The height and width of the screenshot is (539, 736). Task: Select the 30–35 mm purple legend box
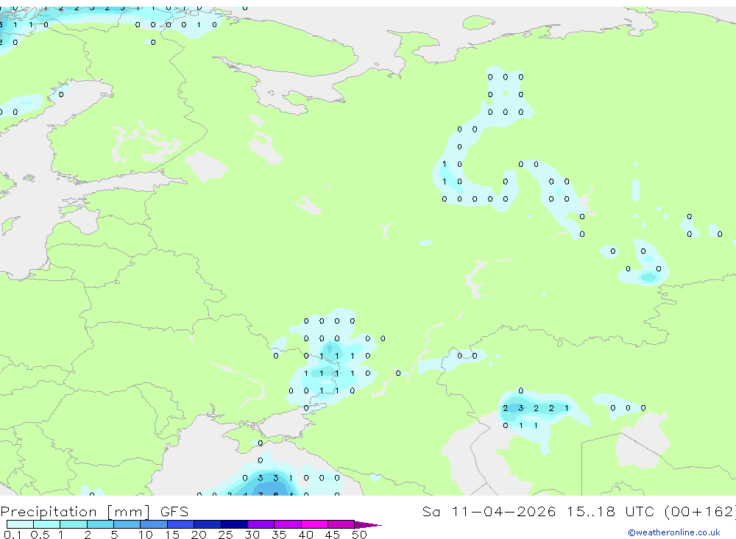pyautogui.click(x=261, y=524)
